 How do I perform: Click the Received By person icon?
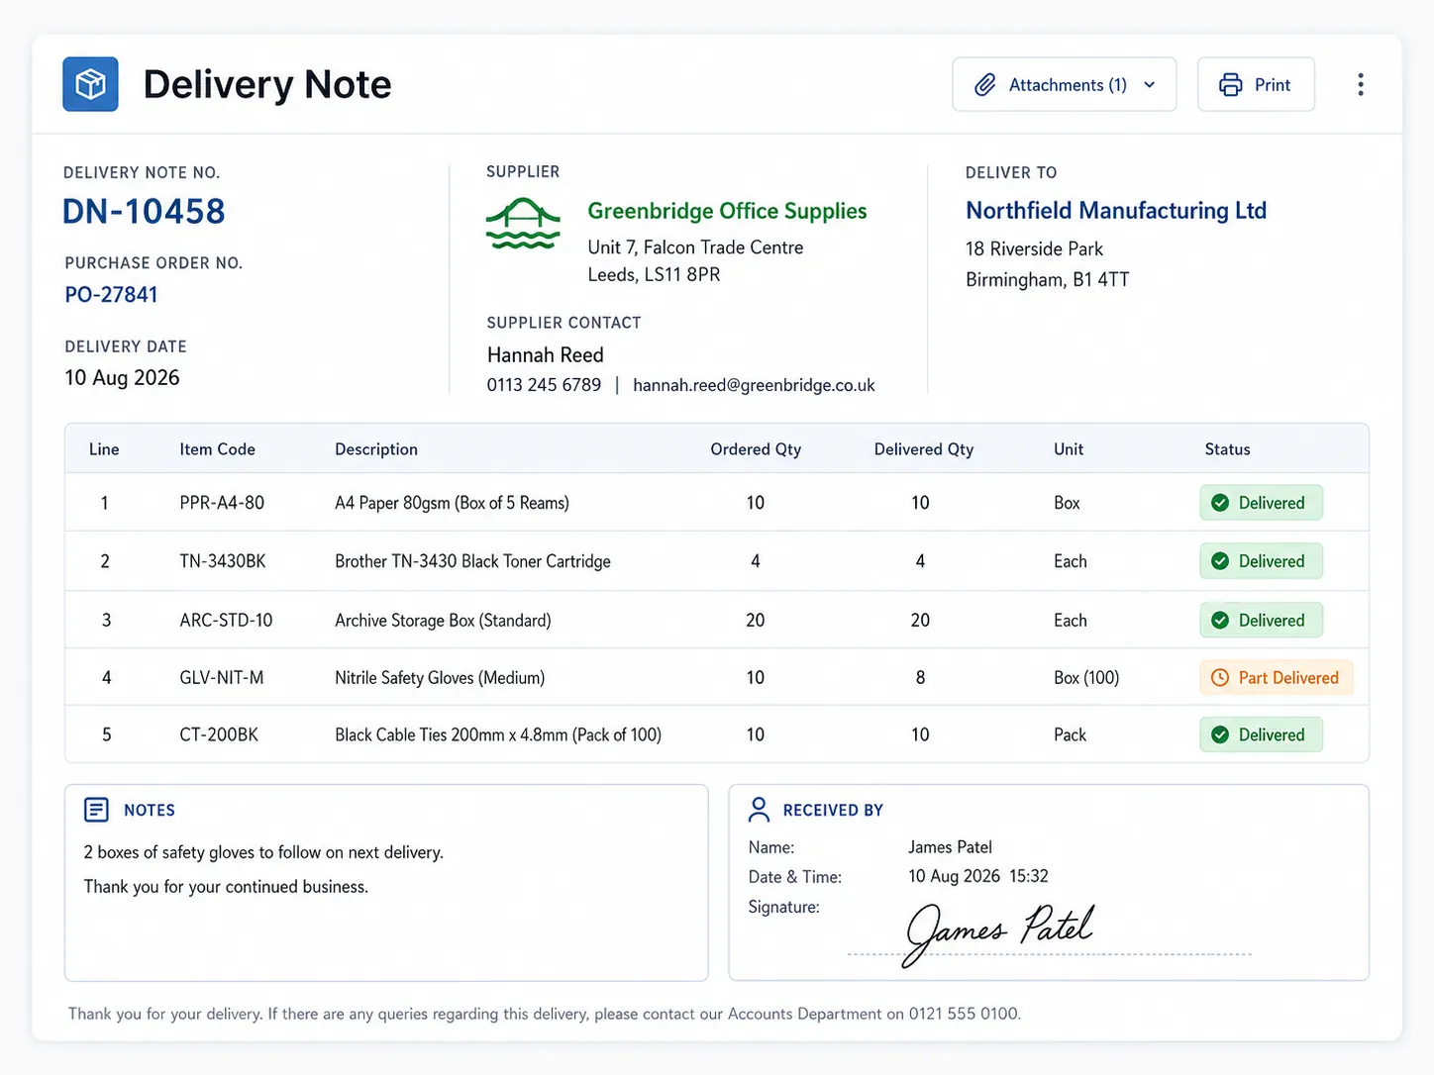pos(759,810)
